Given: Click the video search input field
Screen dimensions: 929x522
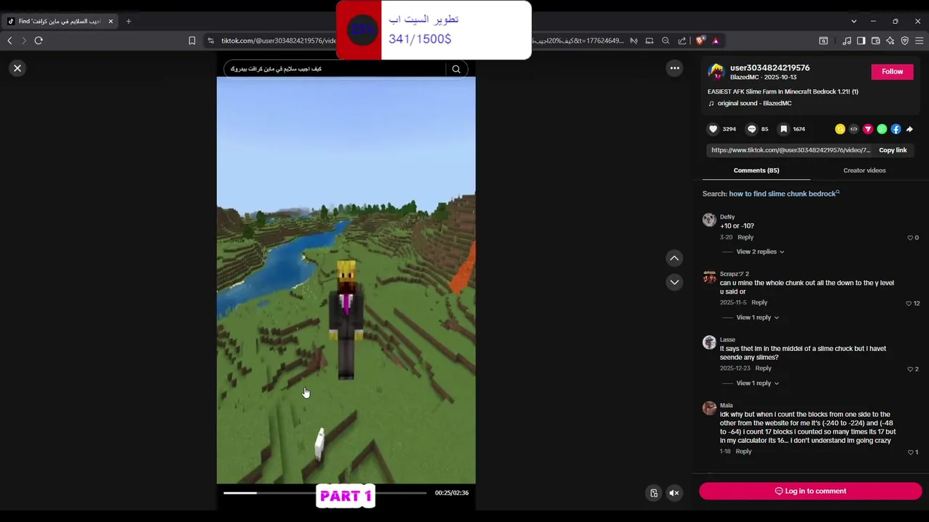Looking at the screenshot, I should pos(334,69).
